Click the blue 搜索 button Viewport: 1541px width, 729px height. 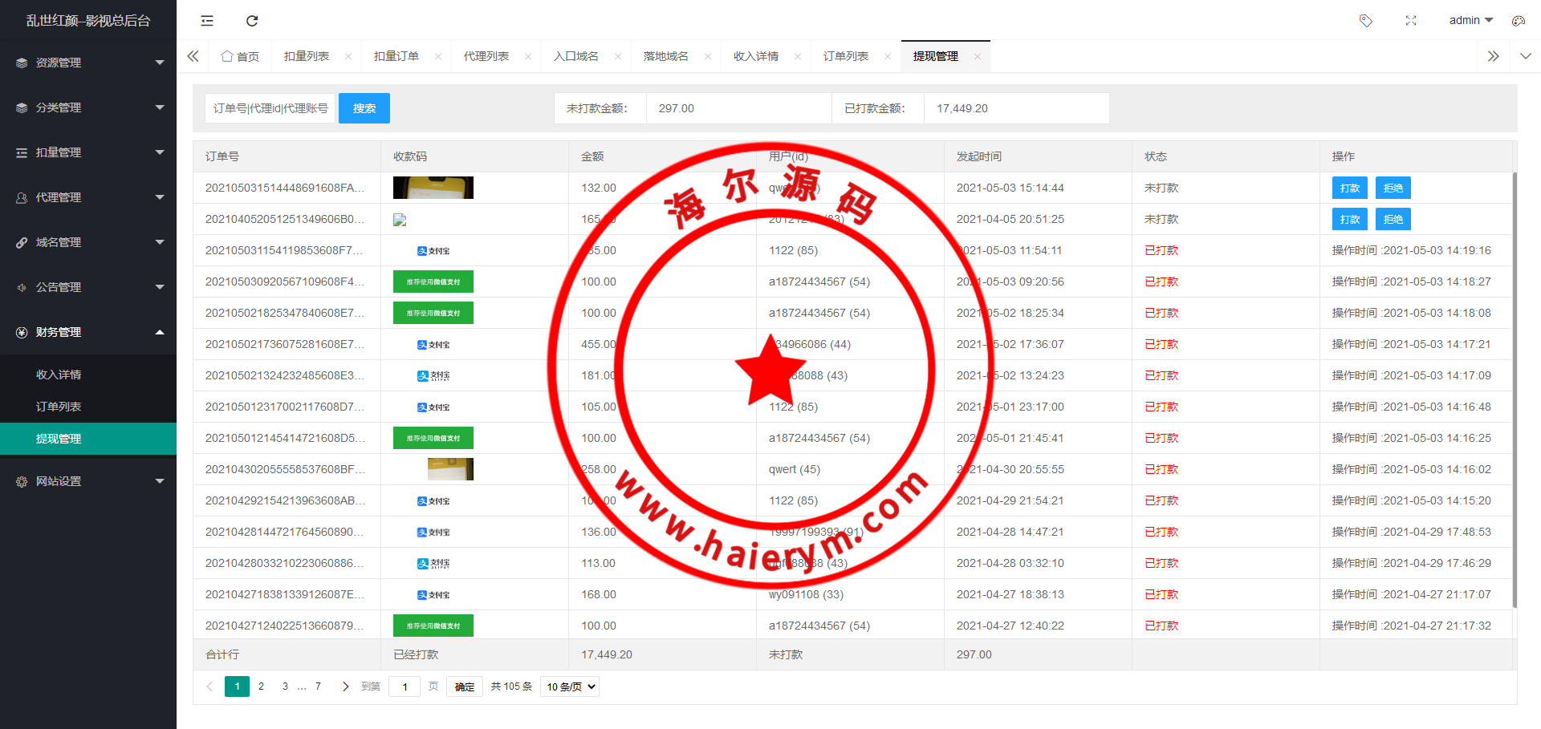tap(364, 108)
